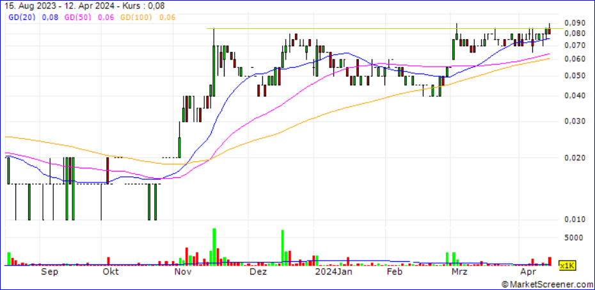Click the Nov month label
Screen dimensions: 595x290
click(x=182, y=272)
